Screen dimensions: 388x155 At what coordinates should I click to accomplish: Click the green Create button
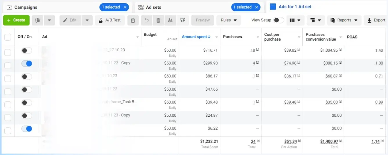[16, 20]
